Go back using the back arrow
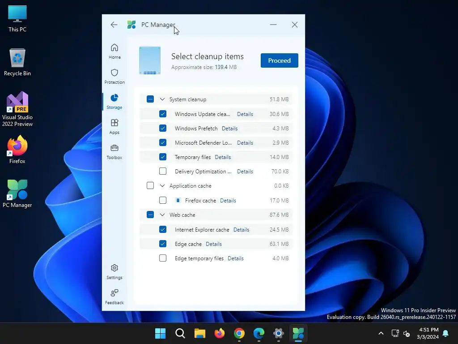The width and height of the screenshot is (458, 344). [114, 25]
